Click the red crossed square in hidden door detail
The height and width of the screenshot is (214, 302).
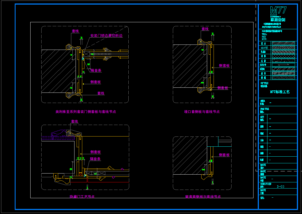pyautogui.click(x=80, y=174)
